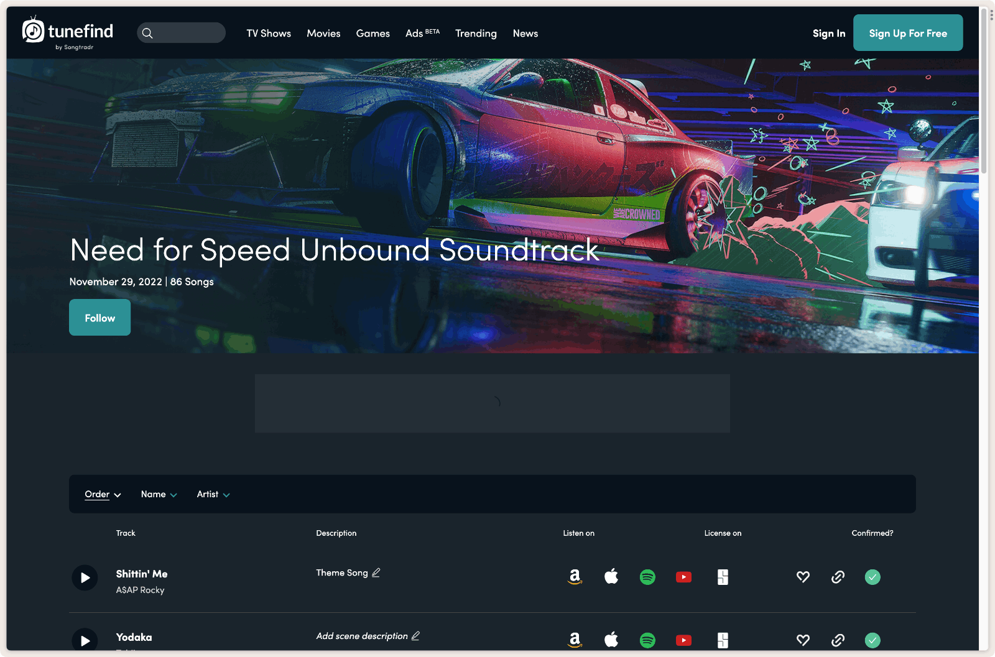This screenshot has height=657, width=995.
Task: Open Ads BETA page
Action: (x=422, y=34)
